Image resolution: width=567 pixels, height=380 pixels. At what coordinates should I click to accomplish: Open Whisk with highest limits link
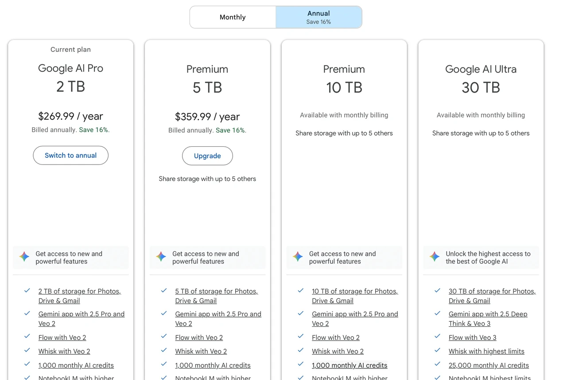486,351
